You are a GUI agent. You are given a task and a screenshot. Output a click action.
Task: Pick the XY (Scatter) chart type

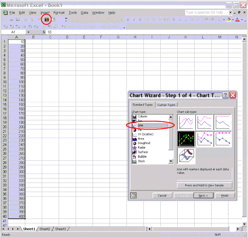(x=145, y=134)
